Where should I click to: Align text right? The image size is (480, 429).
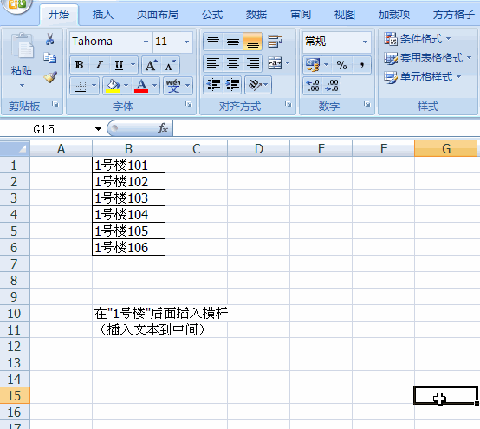[253, 63]
